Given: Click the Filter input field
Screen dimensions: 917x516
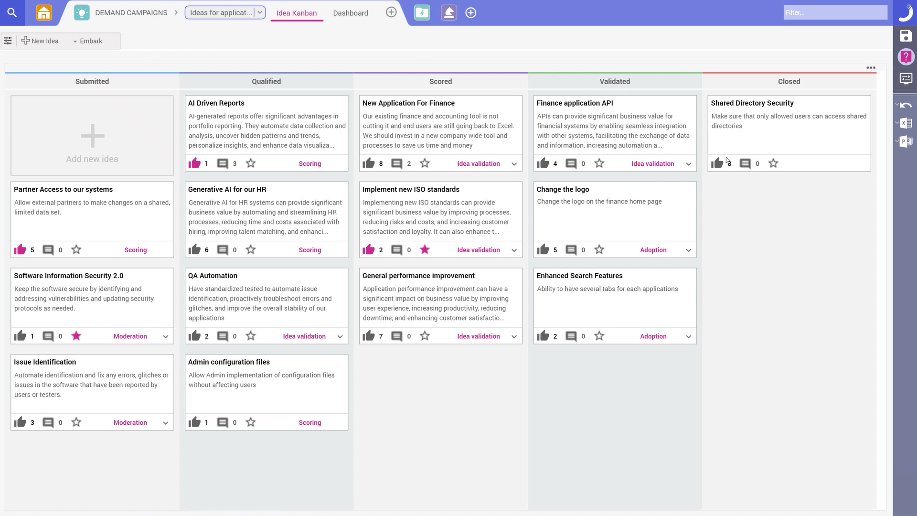Looking at the screenshot, I should click(835, 12).
